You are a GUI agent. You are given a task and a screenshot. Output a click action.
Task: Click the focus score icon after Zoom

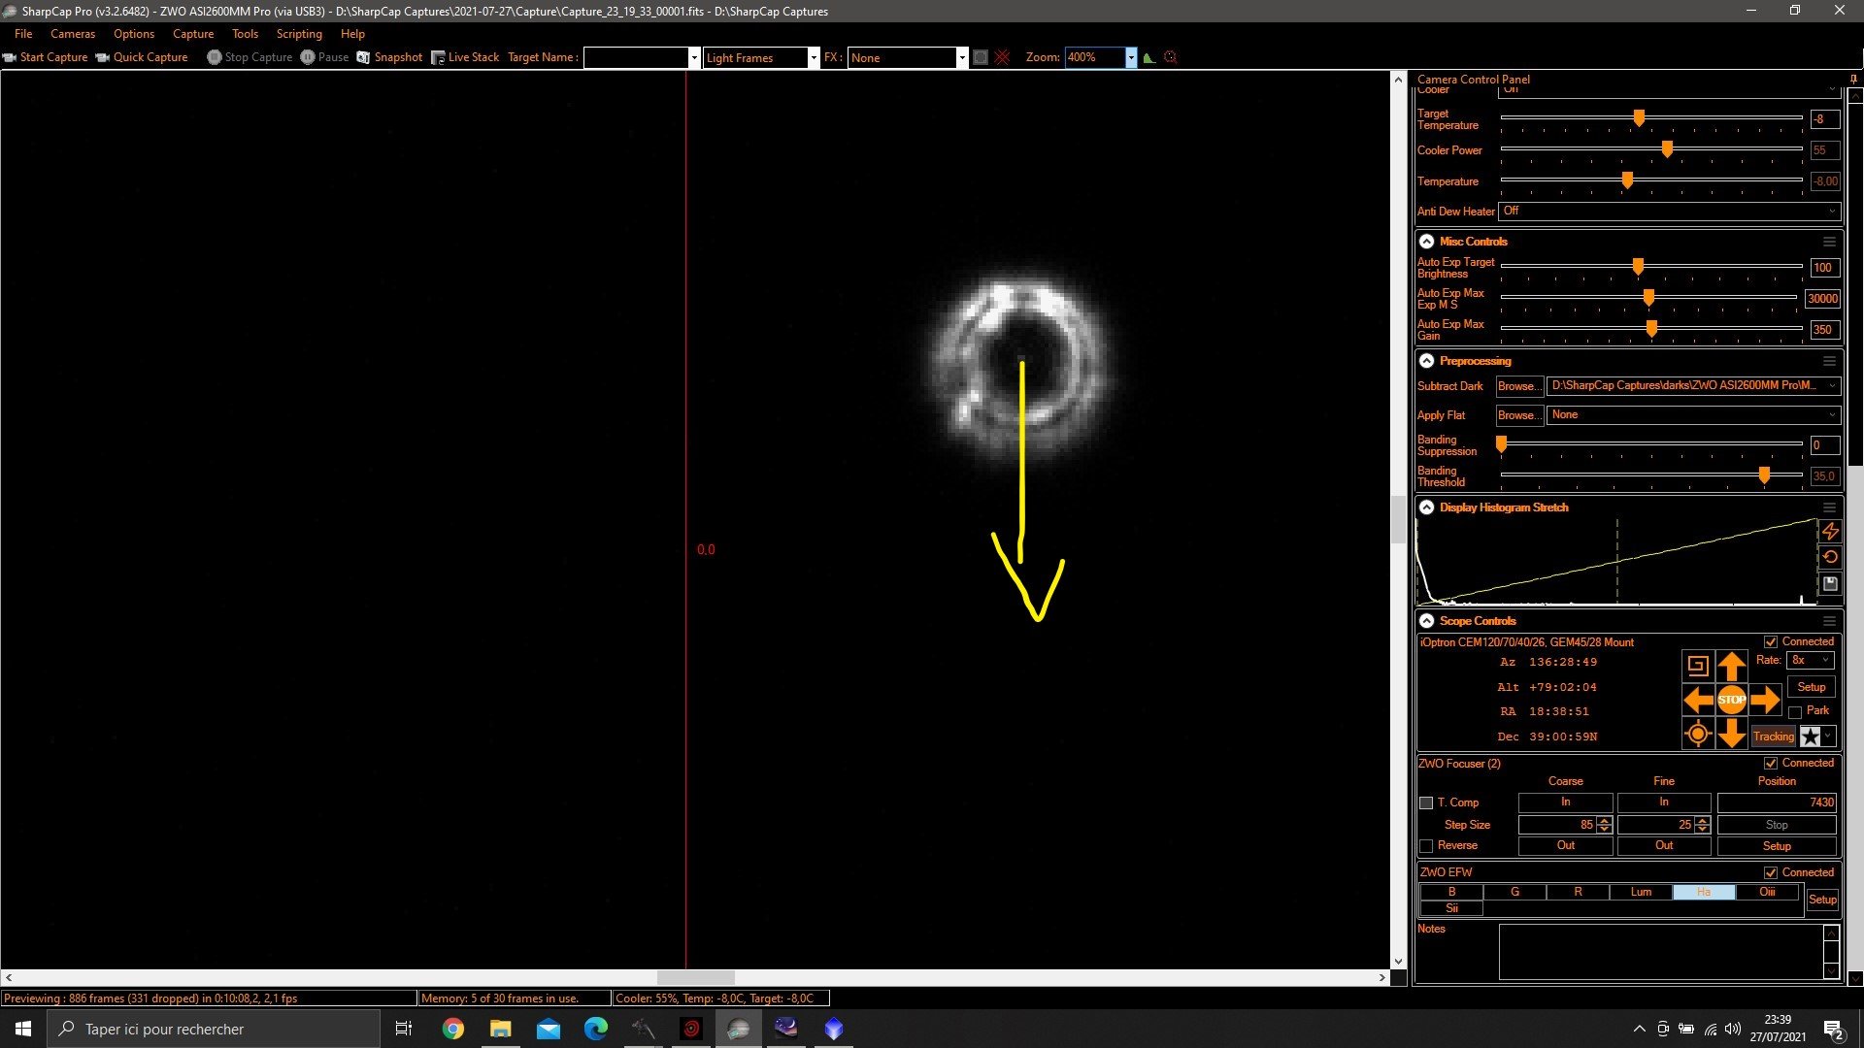tap(1170, 57)
